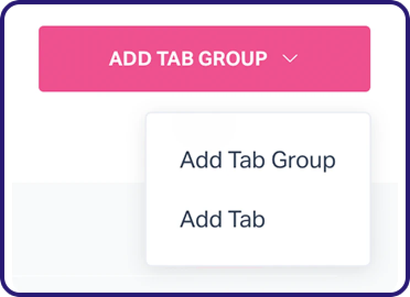Image resolution: width=410 pixels, height=297 pixels.
Task: Pick the first item in the dropdown list
Action: (257, 160)
